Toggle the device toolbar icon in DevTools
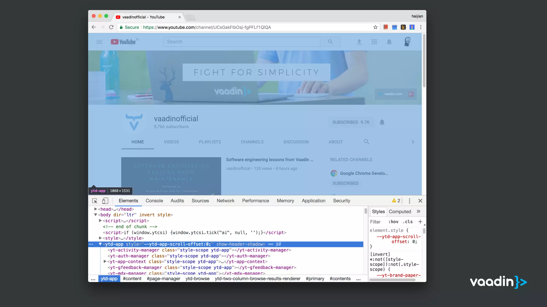 [x=105, y=201]
